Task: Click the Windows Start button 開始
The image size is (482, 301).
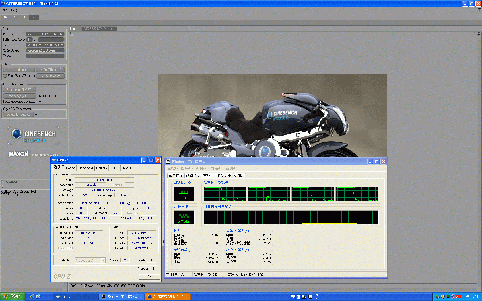Action: click(13, 297)
